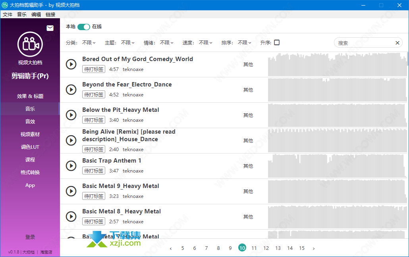The image size is (409, 257).
Task: Open 视频素材 section
Action: 30,134
